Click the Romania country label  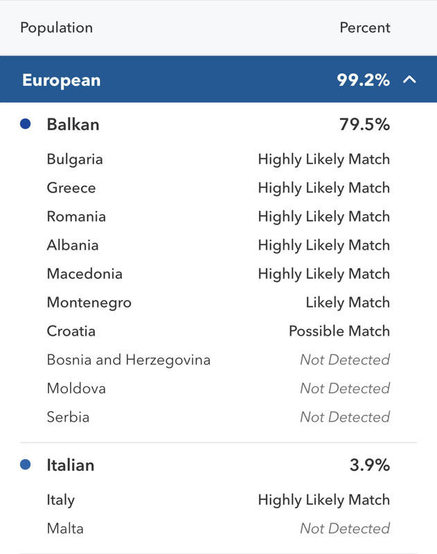(76, 217)
